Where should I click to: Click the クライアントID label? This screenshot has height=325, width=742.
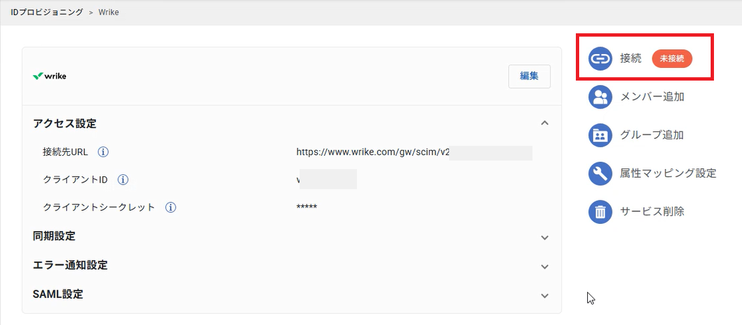(x=75, y=180)
